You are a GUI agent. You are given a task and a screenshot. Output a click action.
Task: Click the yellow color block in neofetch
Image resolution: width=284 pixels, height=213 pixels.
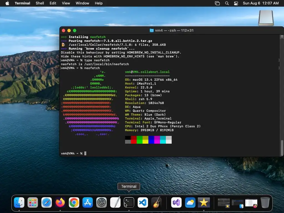[145, 140]
